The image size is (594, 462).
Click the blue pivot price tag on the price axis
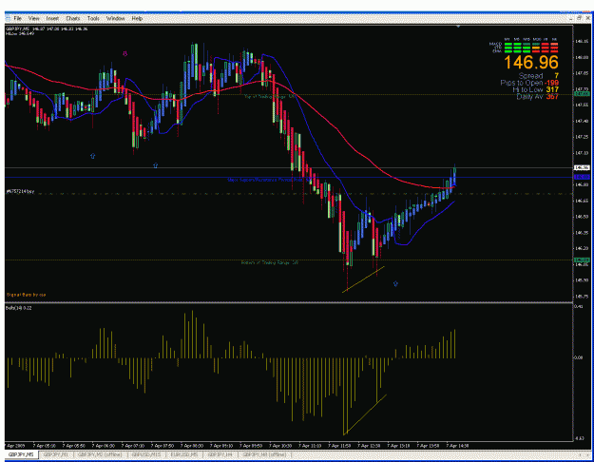tap(582, 177)
